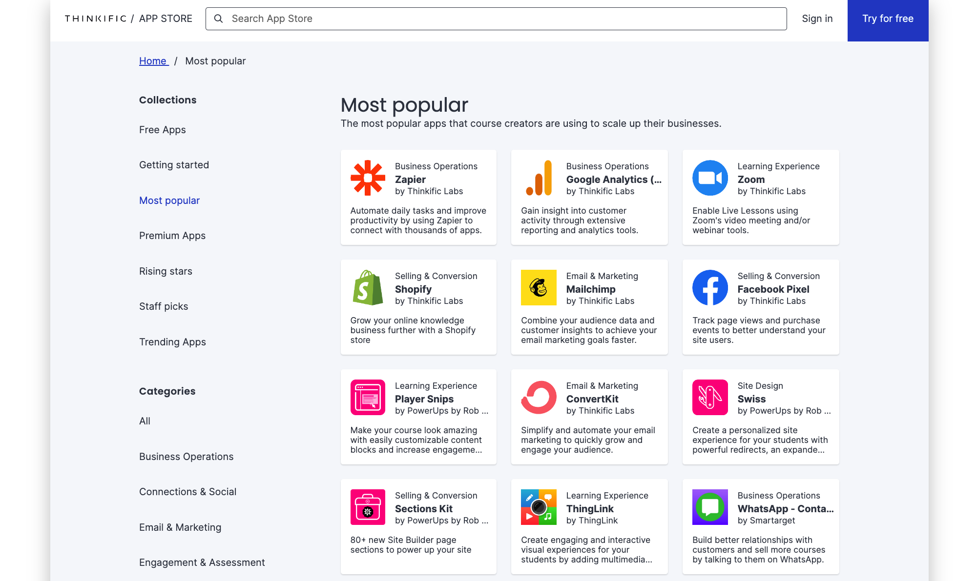This screenshot has width=977, height=581.
Task: Click the Mailchimp monkey icon
Action: pos(539,288)
